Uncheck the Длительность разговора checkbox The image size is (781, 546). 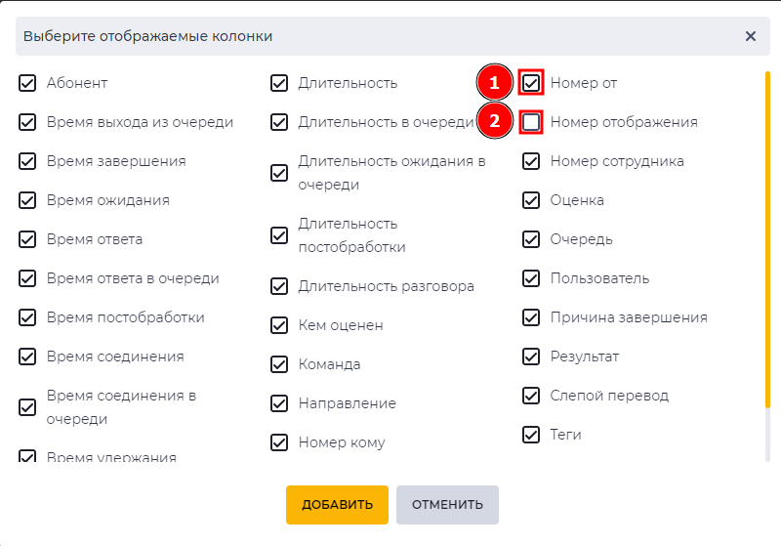coord(279,286)
